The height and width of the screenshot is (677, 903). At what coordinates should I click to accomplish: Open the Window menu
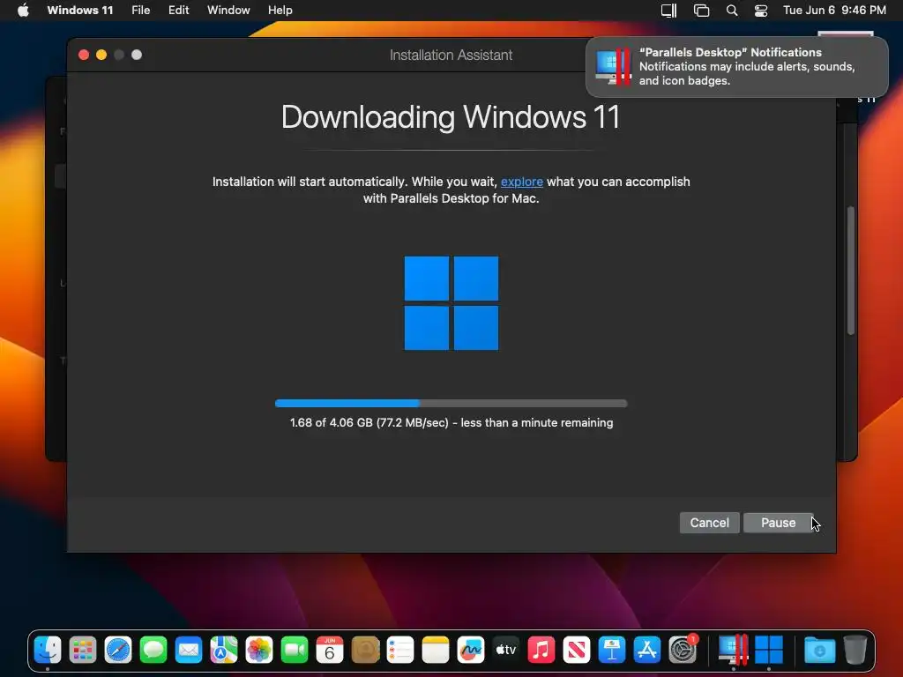(x=228, y=11)
